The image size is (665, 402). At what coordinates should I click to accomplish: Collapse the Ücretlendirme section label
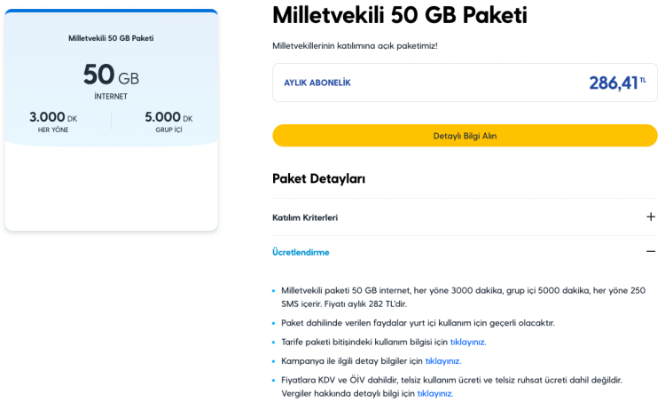coord(301,252)
